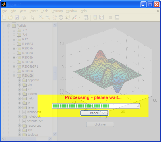Expand the R2008a folder node
The height and width of the screenshot is (142, 161).
(14, 53)
